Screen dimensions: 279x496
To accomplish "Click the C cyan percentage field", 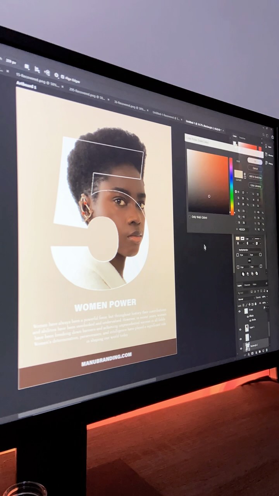I will [258, 212].
